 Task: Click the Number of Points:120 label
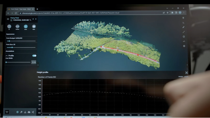pyautogui.click(x=47, y=77)
